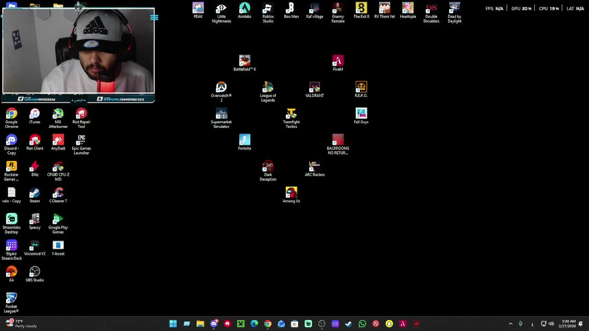
Task: Select the Battlefield 6 desktop icon
Action: 244,63
